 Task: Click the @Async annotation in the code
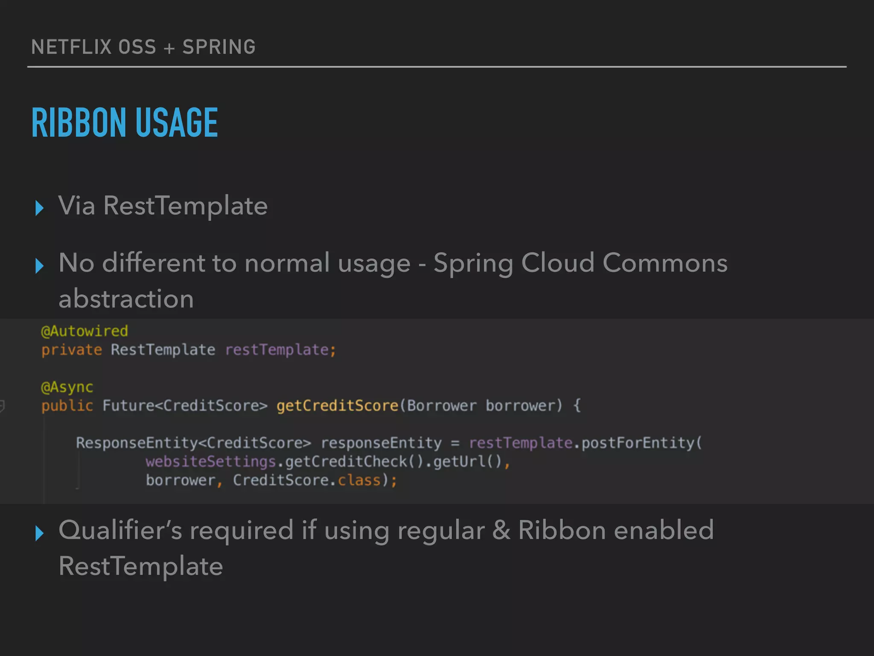pos(67,387)
